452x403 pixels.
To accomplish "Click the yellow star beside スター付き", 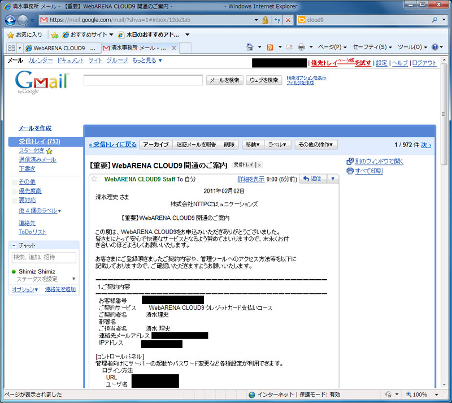I will [x=49, y=151].
